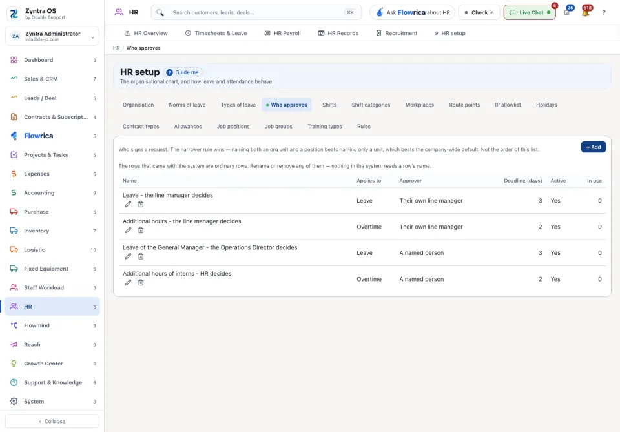The width and height of the screenshot is (620, 432).
Task: Edit 'Additional hours - the line manager decides' rule
Action: pyautogui.click(x=128, y=230)
